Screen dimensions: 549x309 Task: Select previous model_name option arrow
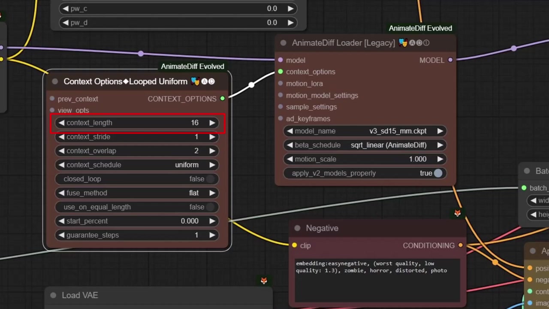click(290, 131)
